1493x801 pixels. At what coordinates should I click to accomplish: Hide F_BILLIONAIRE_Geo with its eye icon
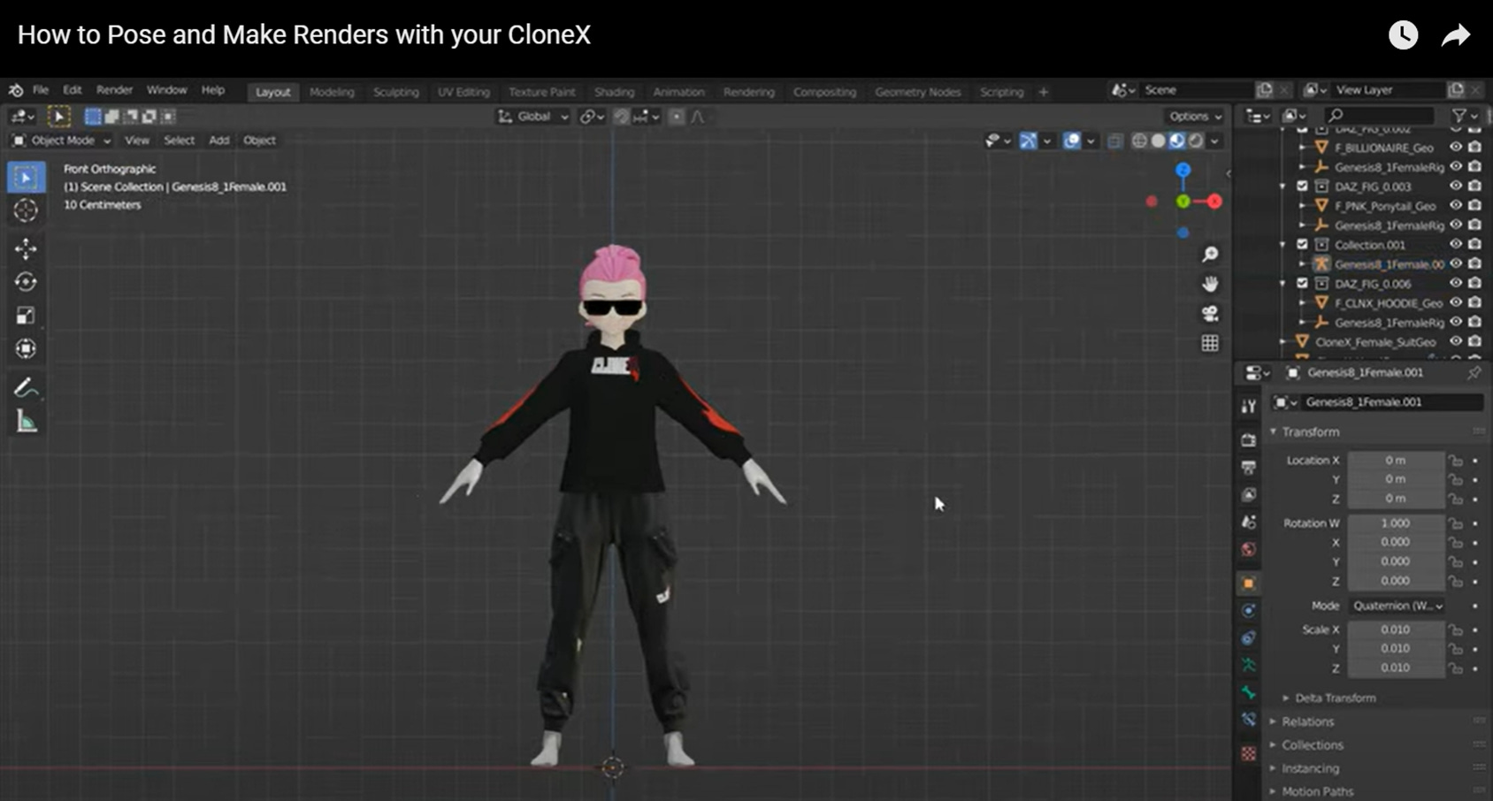pos(1455,148)
